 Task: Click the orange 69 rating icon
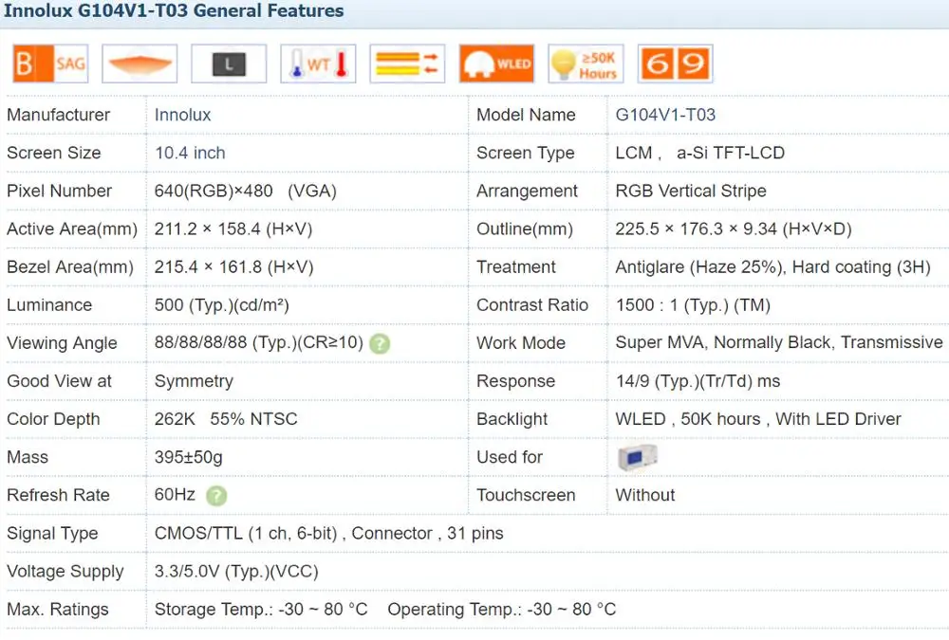[676, 64]
